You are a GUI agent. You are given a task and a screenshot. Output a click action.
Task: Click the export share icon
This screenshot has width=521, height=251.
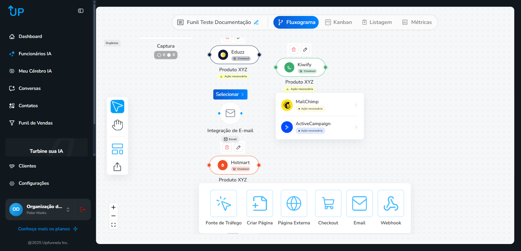pyautogui.click(x=117, y=166)
